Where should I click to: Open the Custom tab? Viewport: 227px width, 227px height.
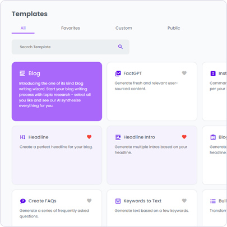pyautogui.click(x=124, y=28)
